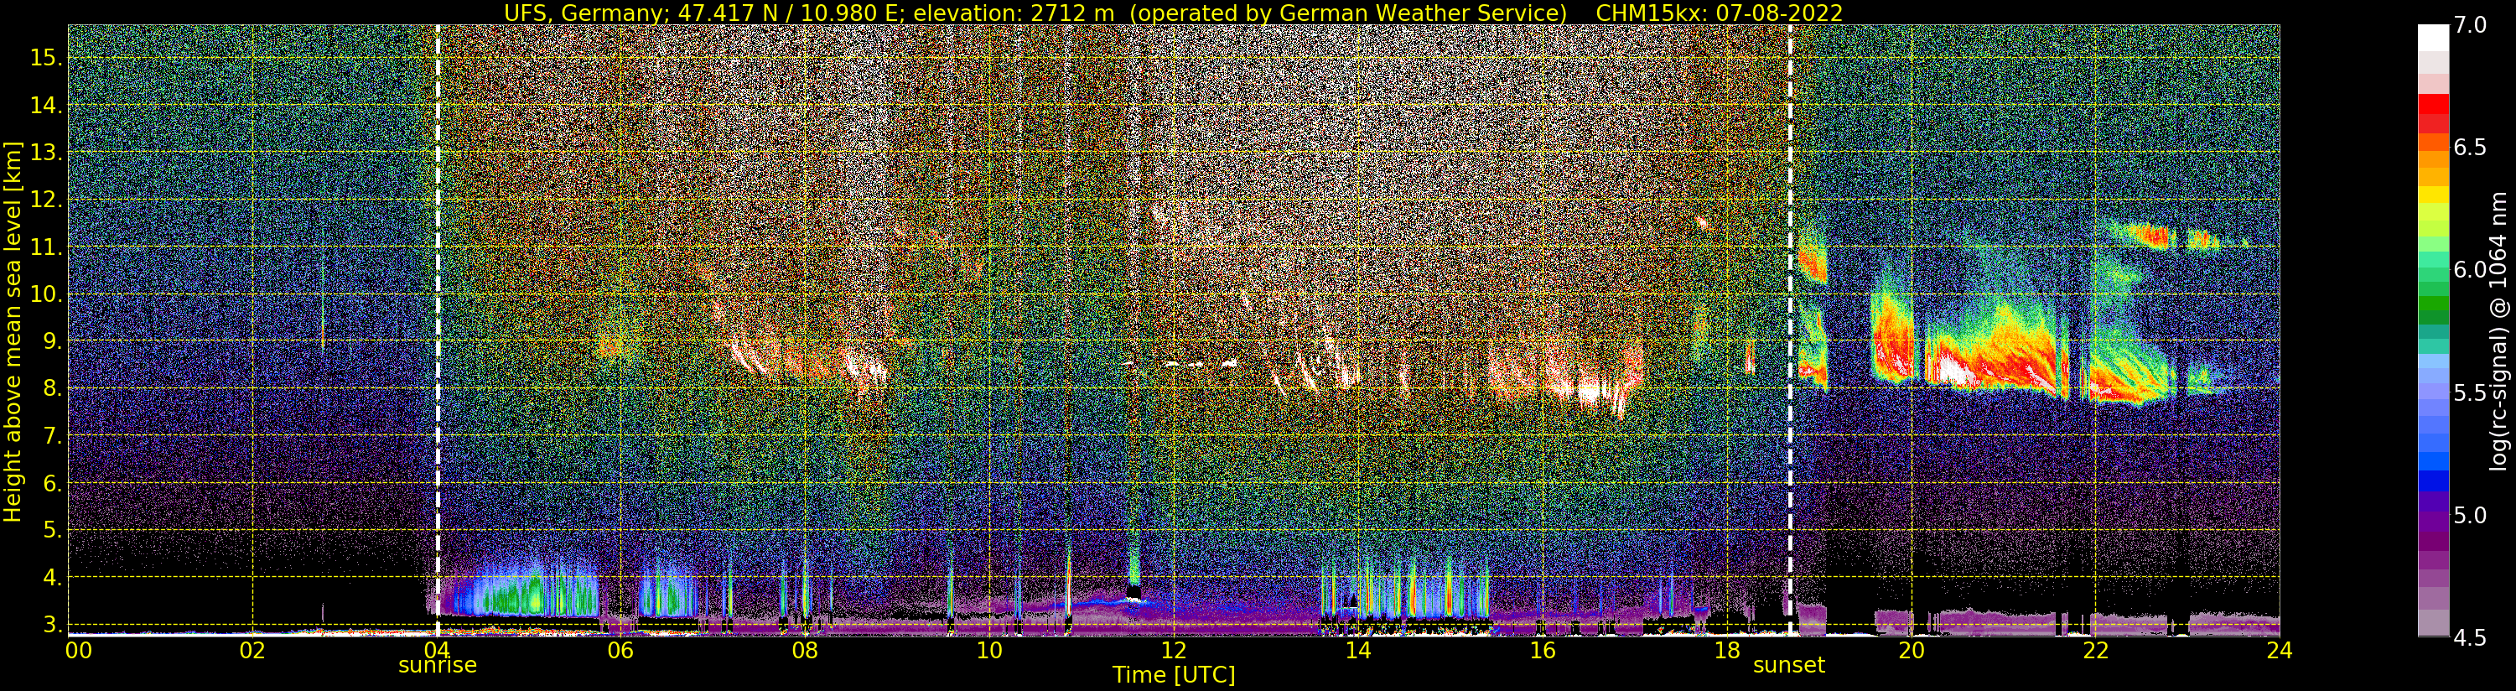Screen dimensions: 2516x691
Task: Click the time axis tick "04"
Action: click(437, 650)
